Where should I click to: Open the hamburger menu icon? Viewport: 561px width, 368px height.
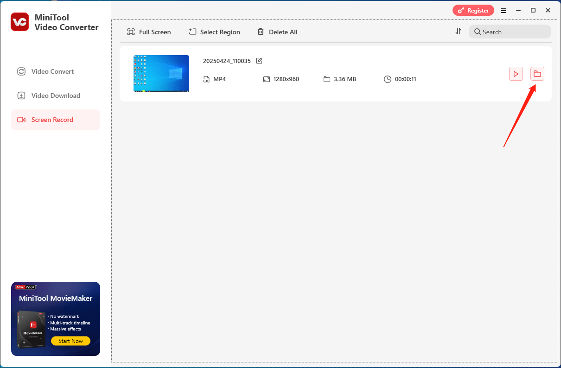[x=504, y=10]
